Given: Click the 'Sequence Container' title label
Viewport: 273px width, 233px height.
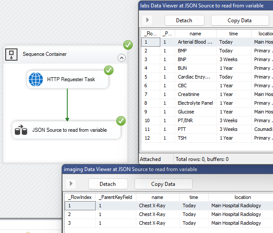Looking at the screenshot, I should [45, 54].
